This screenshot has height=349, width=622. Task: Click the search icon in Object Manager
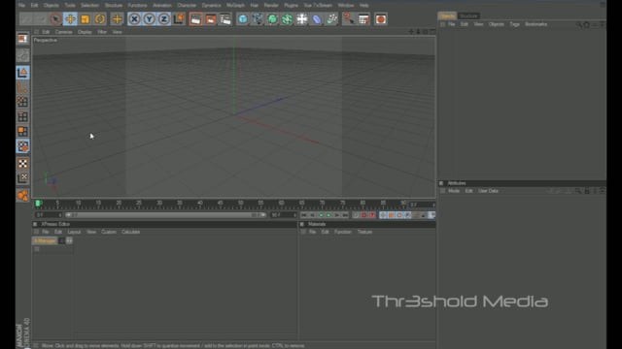(x=579, y=24)
